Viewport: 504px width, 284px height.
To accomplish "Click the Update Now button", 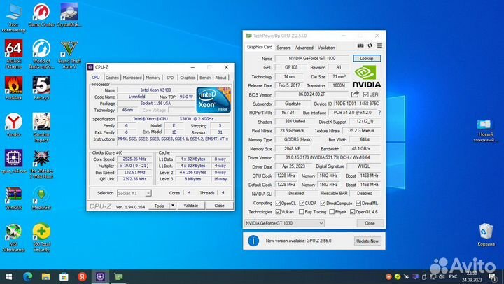I will [x=367, y=241].
